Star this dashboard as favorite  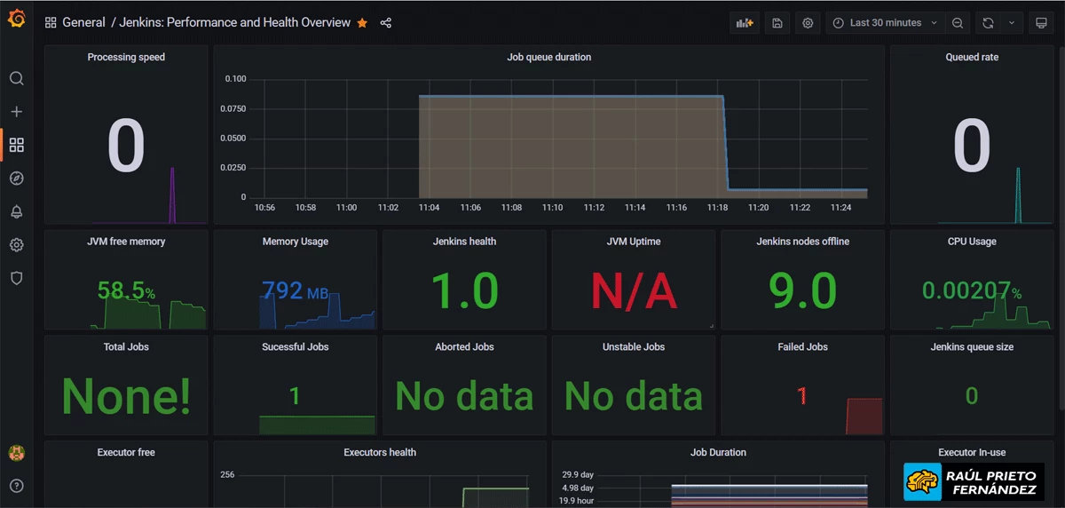click(362, 23)
